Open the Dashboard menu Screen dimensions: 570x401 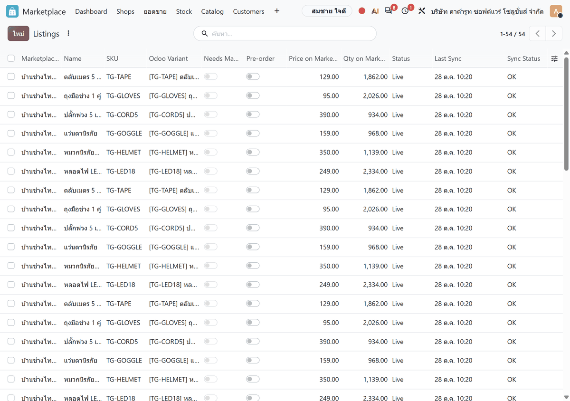click(91, 11)
